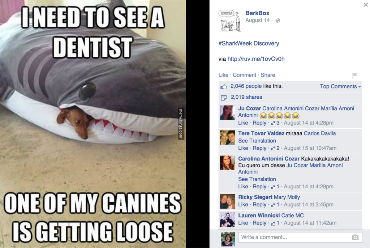This screenshot has height=248, width=370.
Task: Open Tere Tovar Valdez's avatar thumbnail
Action: click(x=228, y=137)
